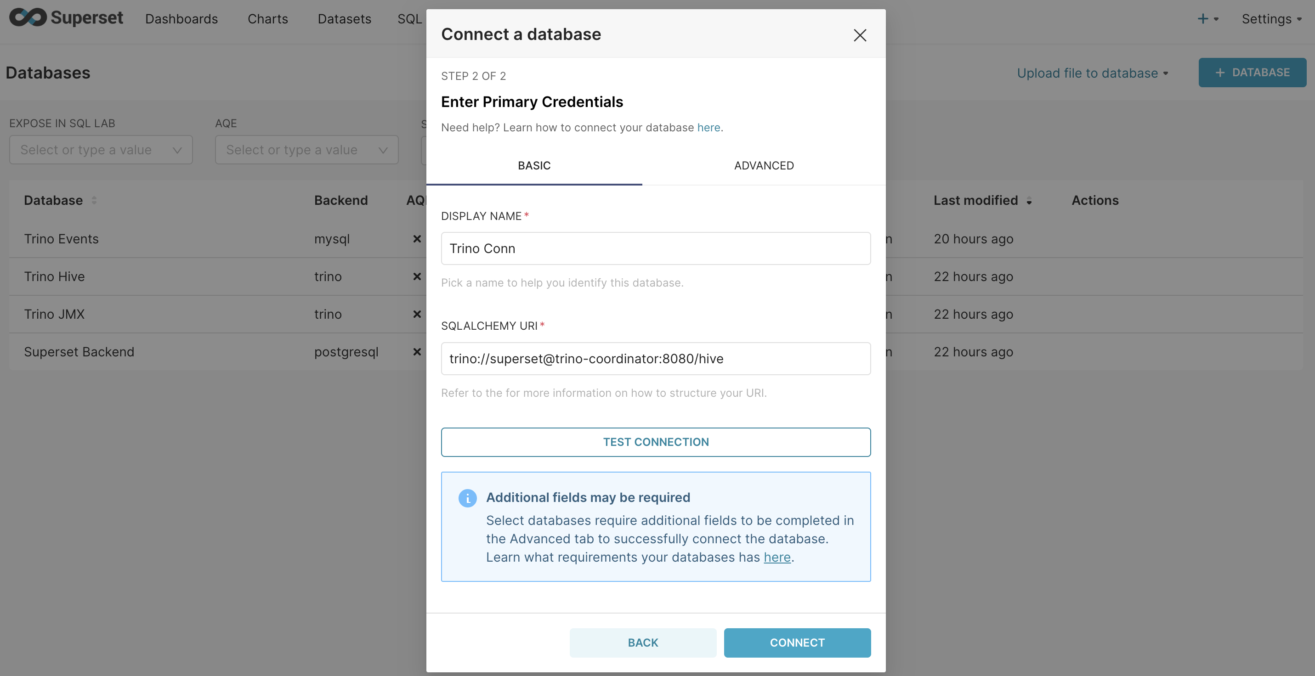Click the 'mysql' backend cell
1315x676 pixels.
[x=332, y=239]
